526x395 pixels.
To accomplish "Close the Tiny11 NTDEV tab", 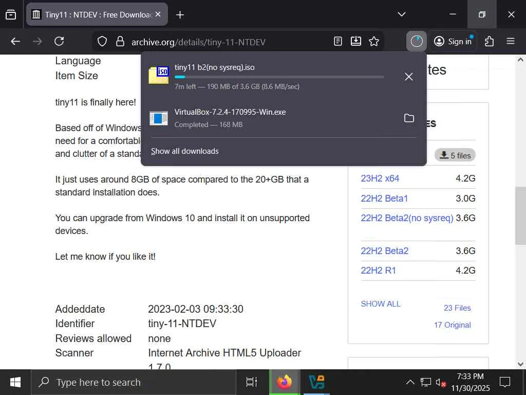I will pyautogui.click(x=158, y=14).
